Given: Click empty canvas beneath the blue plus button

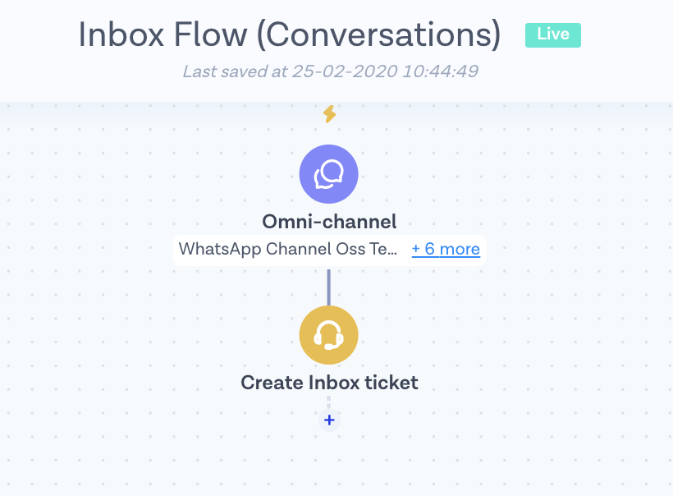Looking at the screenshot, I should click(329, 464).
